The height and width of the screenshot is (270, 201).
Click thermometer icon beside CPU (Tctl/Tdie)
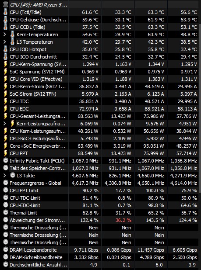[x=6, y=12]
